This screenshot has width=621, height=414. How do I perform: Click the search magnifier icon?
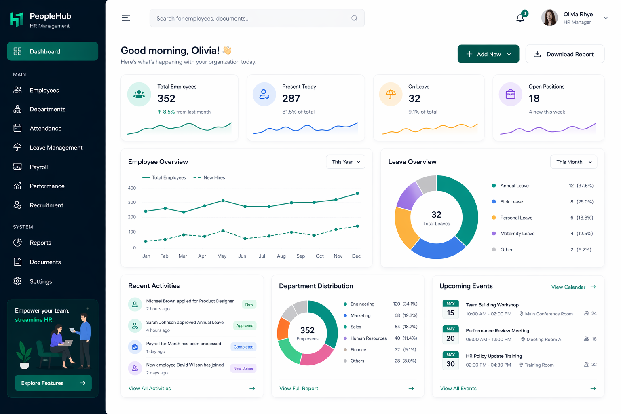[x=355, y=18]
